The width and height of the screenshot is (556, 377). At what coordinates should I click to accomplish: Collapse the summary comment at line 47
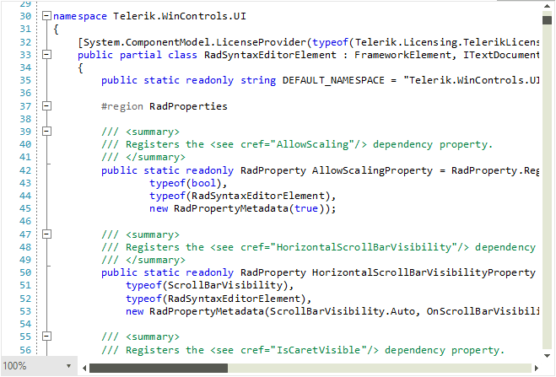[46, 234]
